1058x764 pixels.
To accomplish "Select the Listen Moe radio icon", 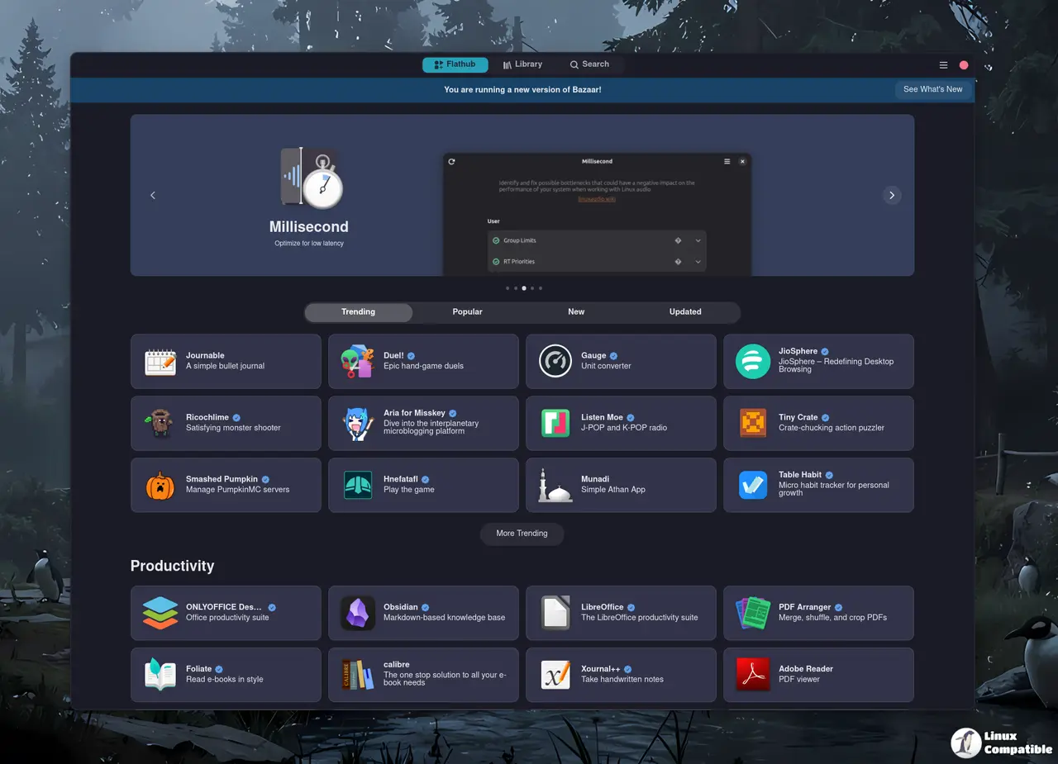I will click(x=555, y=424).
